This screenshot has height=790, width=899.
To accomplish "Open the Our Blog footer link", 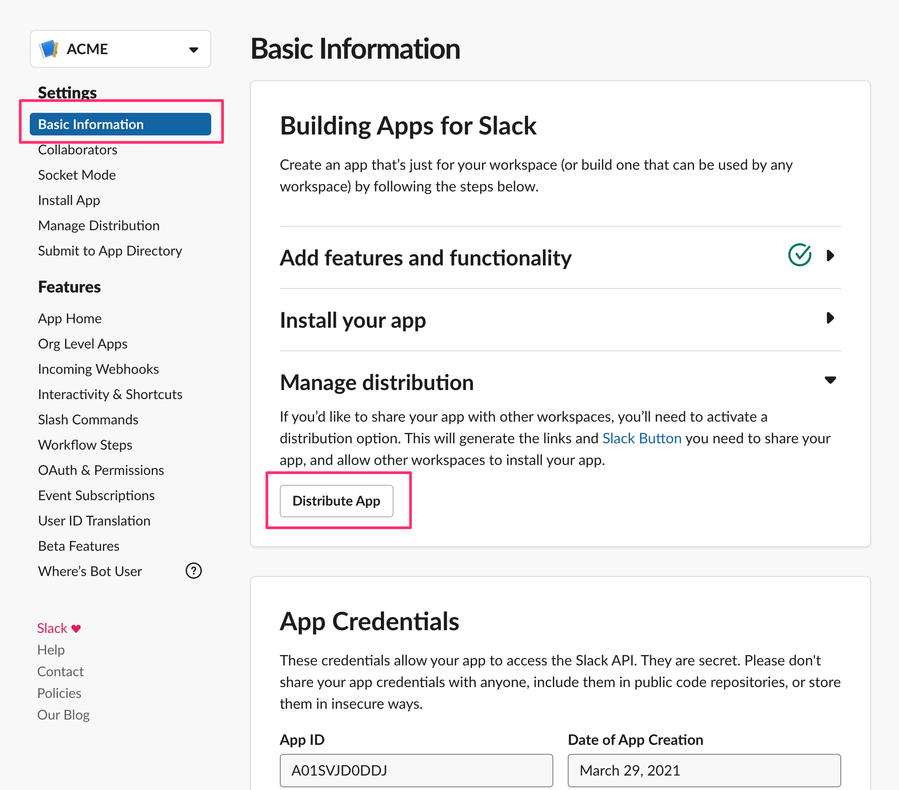I will point(64,715).
